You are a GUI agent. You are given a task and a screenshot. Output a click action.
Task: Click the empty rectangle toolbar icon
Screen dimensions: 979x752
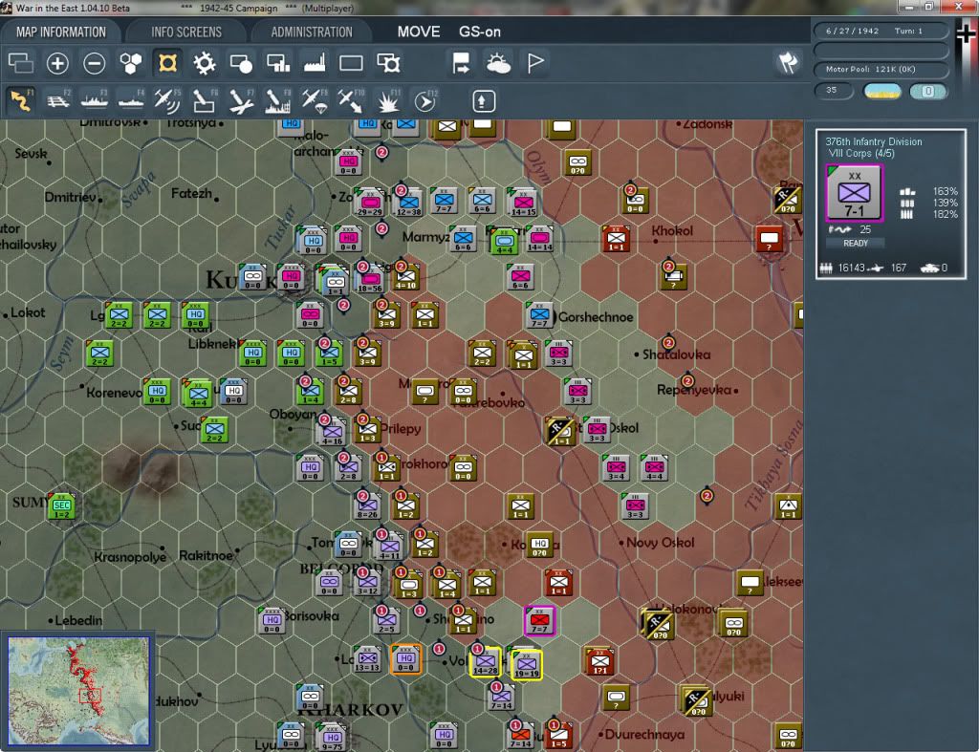pos(351,63)
